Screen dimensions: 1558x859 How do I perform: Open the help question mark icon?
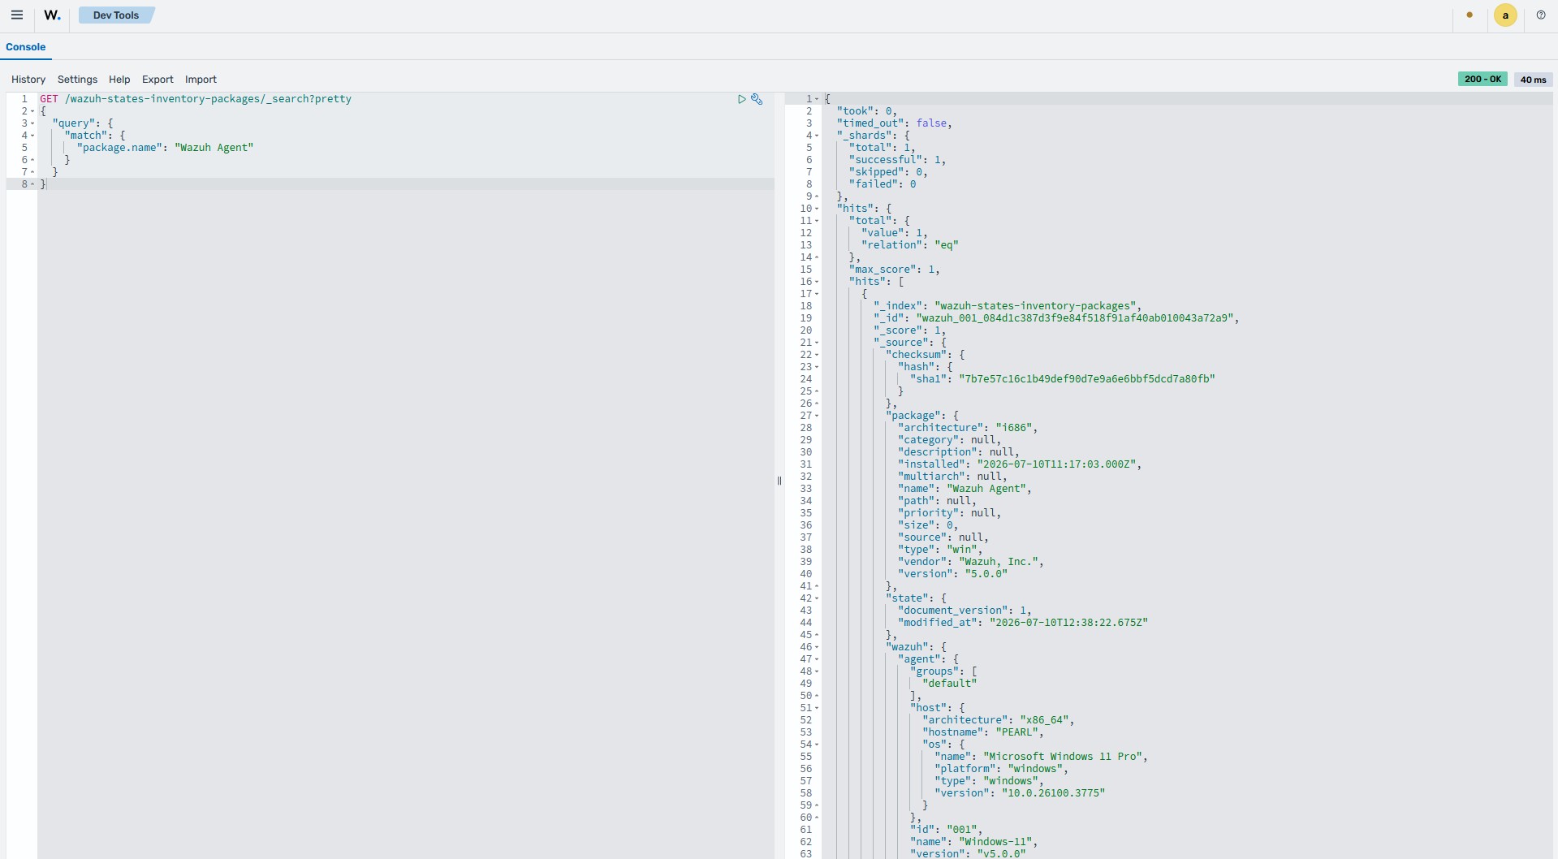click(1540, 15)
